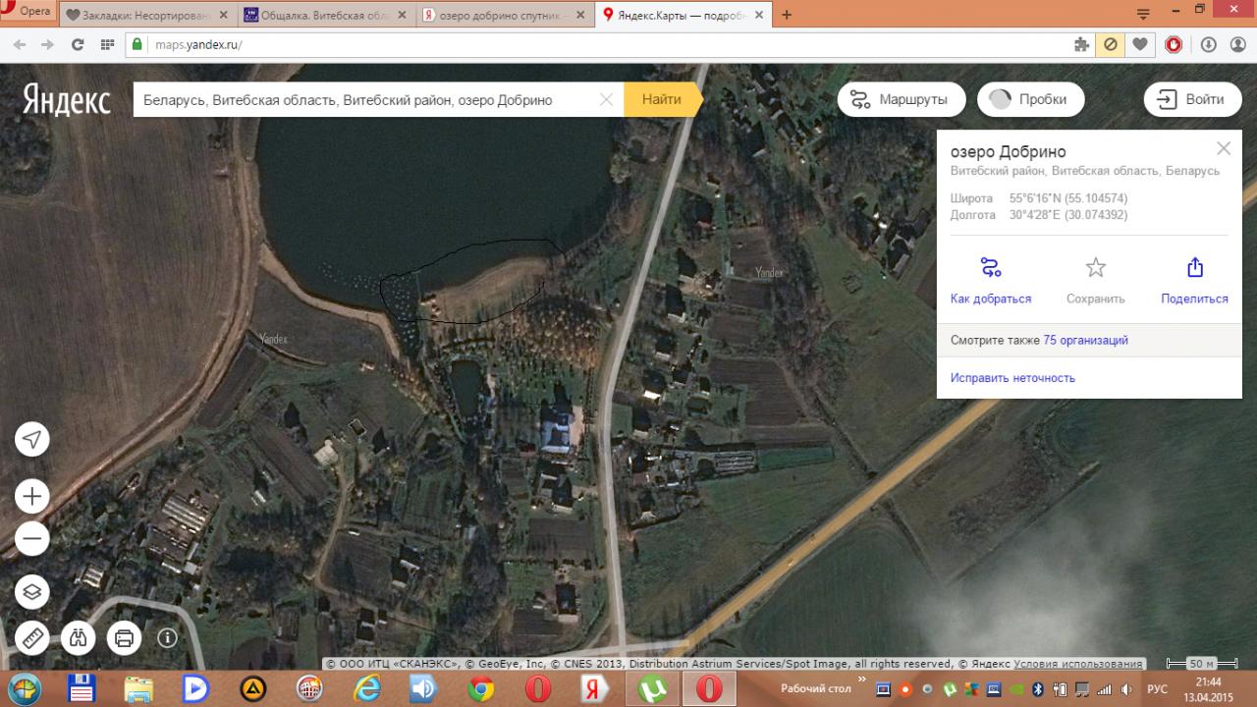
Task: Open the map information icon
Action: (x=168, y=638)
